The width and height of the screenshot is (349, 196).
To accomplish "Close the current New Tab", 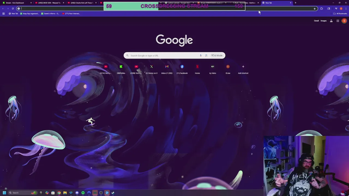I will pos(291,3).
